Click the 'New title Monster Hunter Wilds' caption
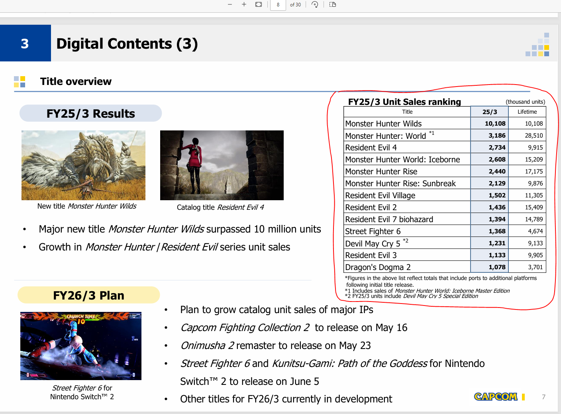 pyautogui.click(x=87, y=206)
